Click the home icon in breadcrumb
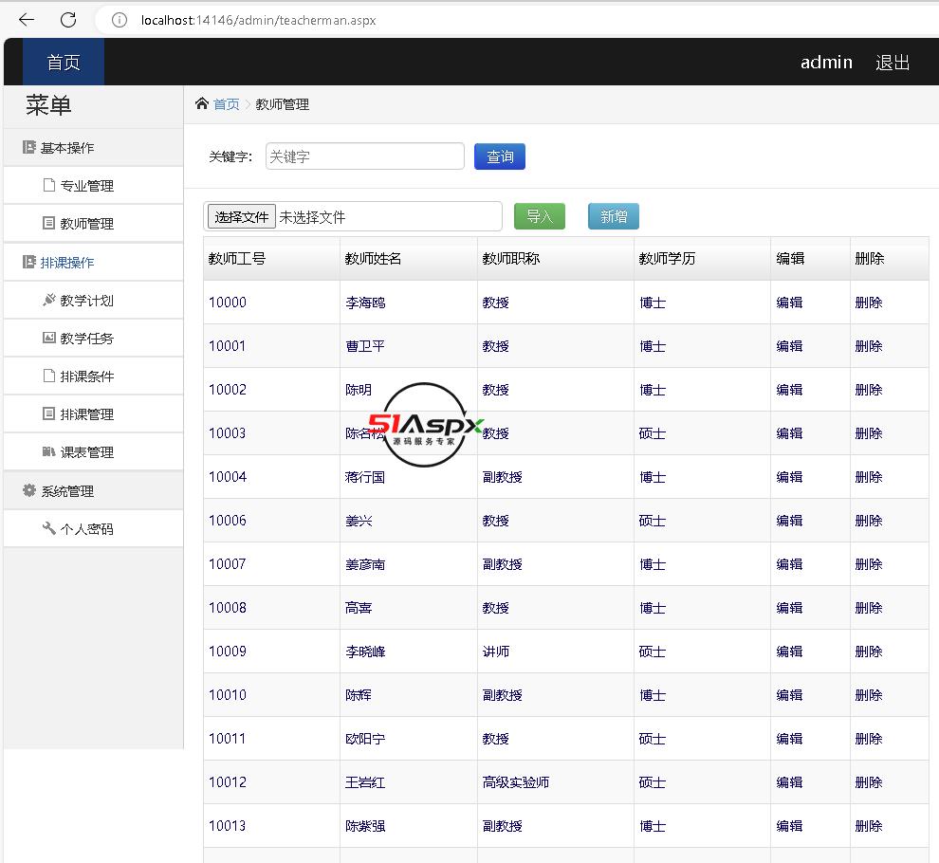This screenshot has width=939, height=863. pos(201,103)
